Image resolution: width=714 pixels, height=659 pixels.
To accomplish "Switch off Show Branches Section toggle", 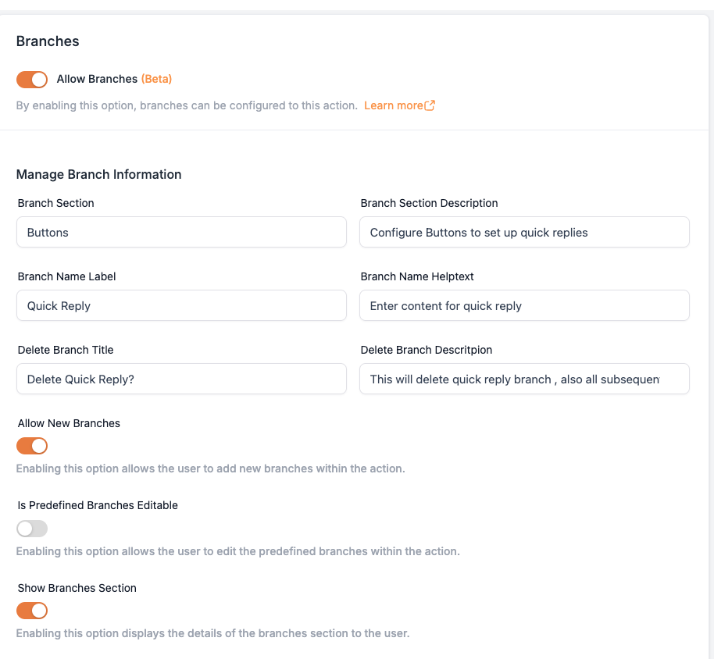I will point(32,611).
